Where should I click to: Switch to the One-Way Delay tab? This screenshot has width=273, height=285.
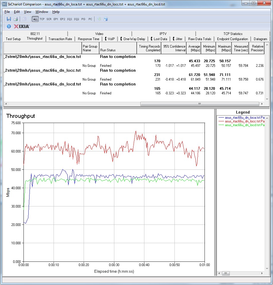click(x=133, y=39)
